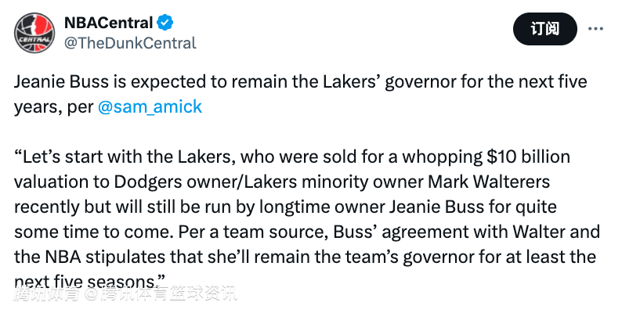
Task: Open the @TheDunkCentral handle
Action: coord(130,43)
